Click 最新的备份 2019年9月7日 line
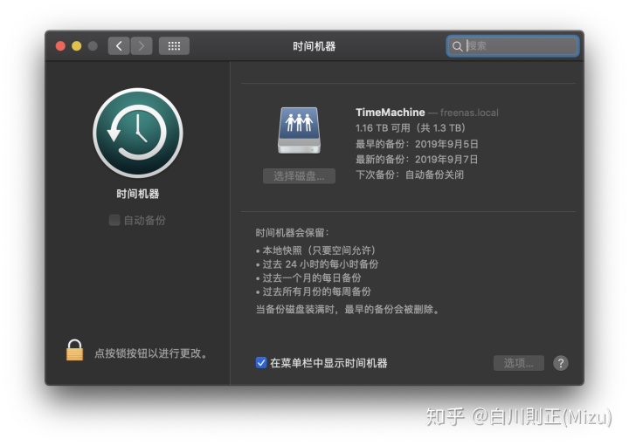Image resolution: width=629 pixels, height=445 pixels. (x=417, y=160)
